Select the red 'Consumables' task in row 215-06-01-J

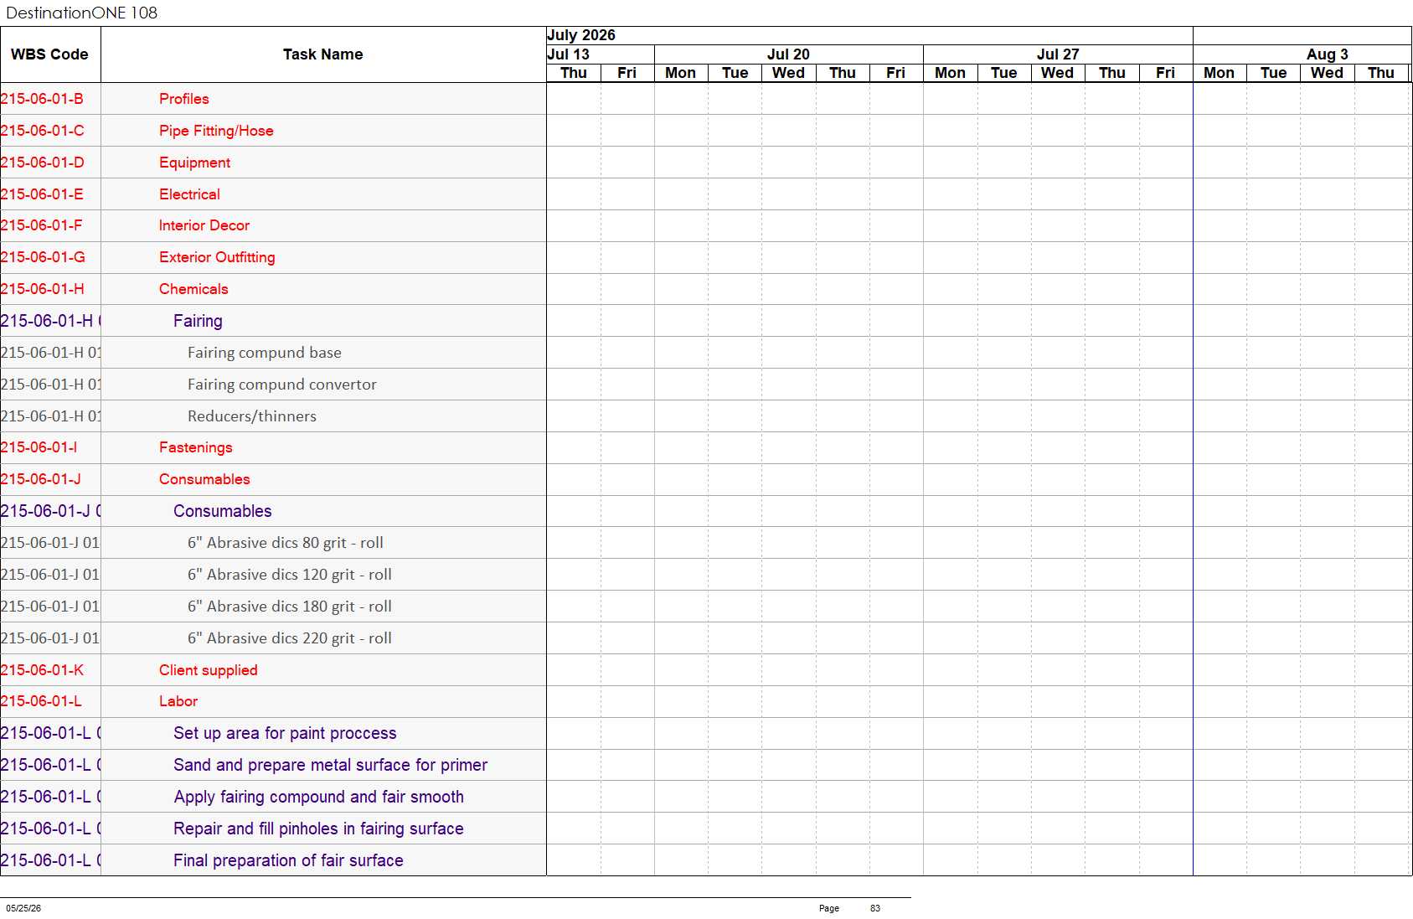point(204,479)
